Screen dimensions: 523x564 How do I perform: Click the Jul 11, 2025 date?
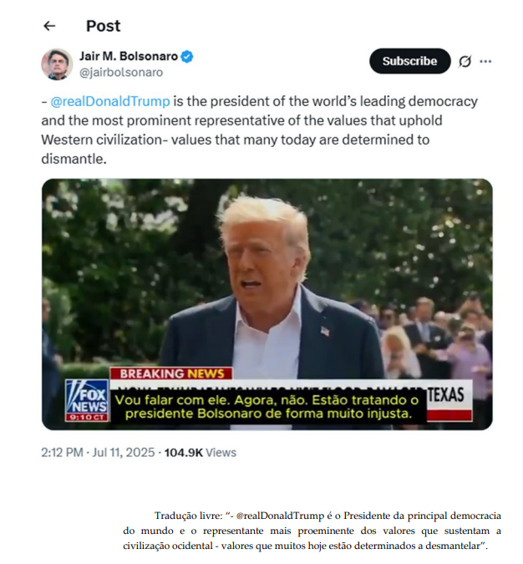click(x=124, y=452)
